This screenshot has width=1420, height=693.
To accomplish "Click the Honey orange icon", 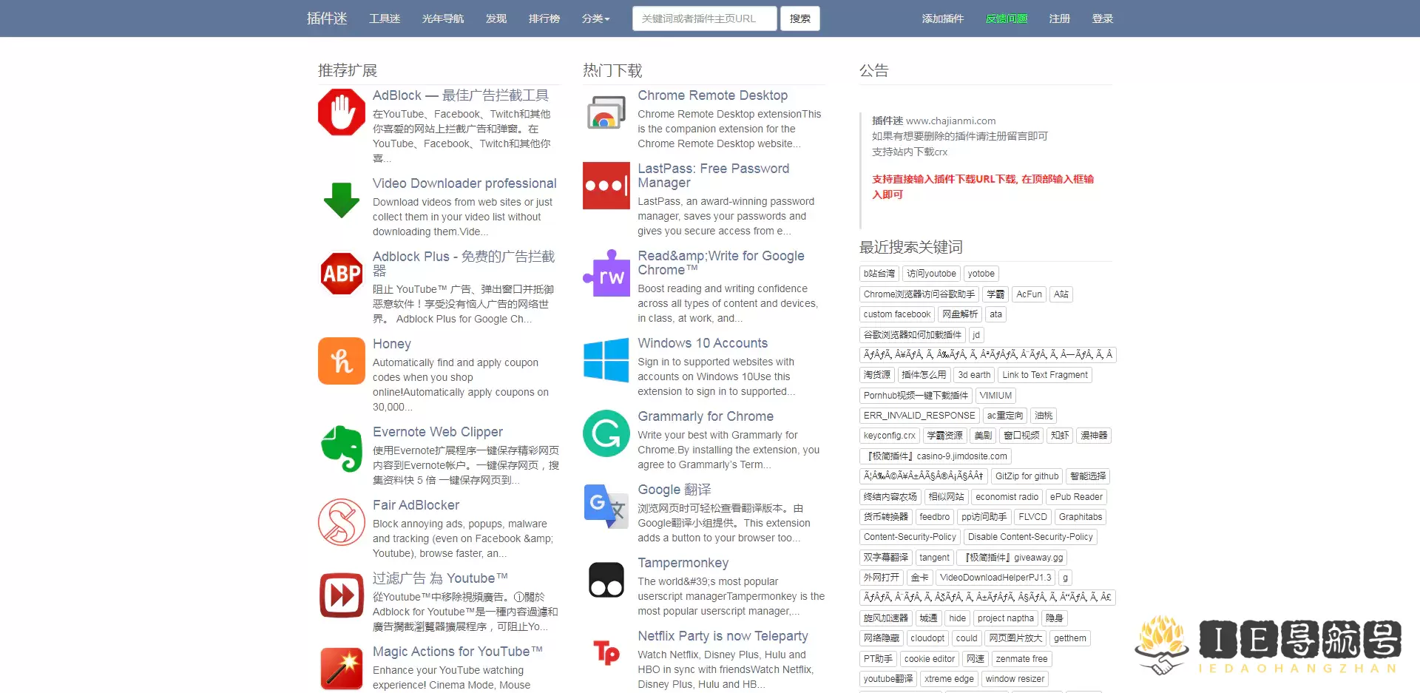I will coord(342,361).
